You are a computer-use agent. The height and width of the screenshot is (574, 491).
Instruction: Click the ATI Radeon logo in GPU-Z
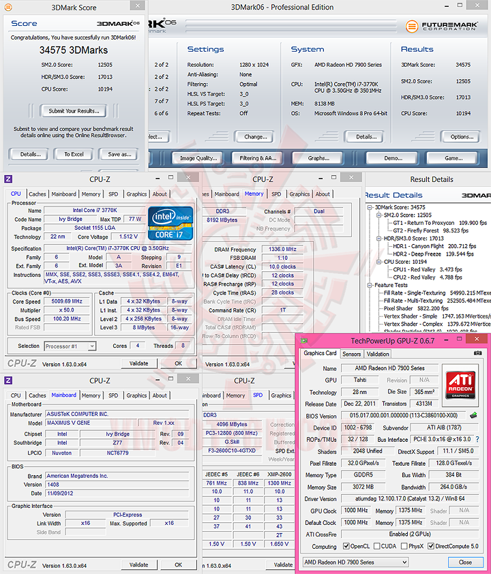(x=460, y=384)
